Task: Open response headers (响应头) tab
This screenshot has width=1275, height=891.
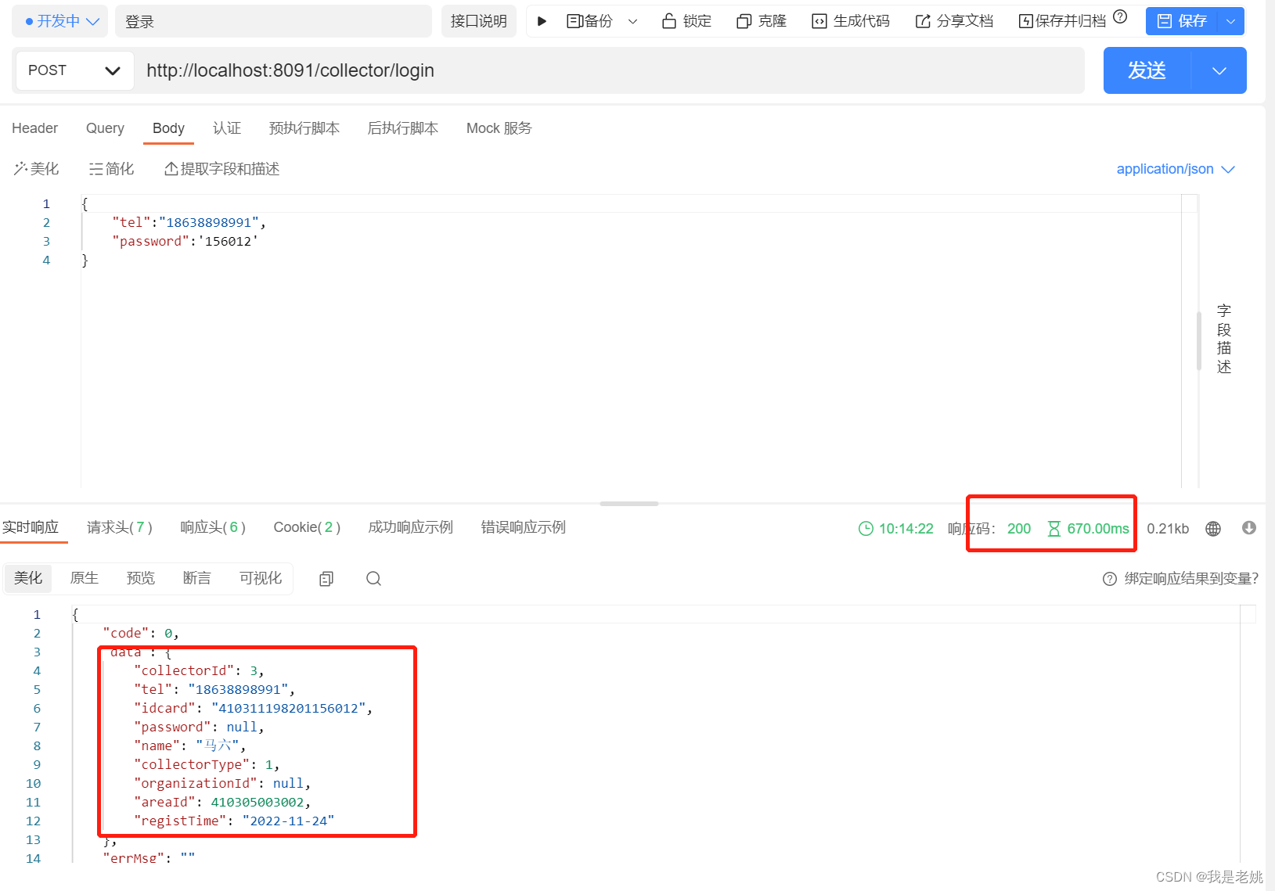Action: tap(213, 527)
